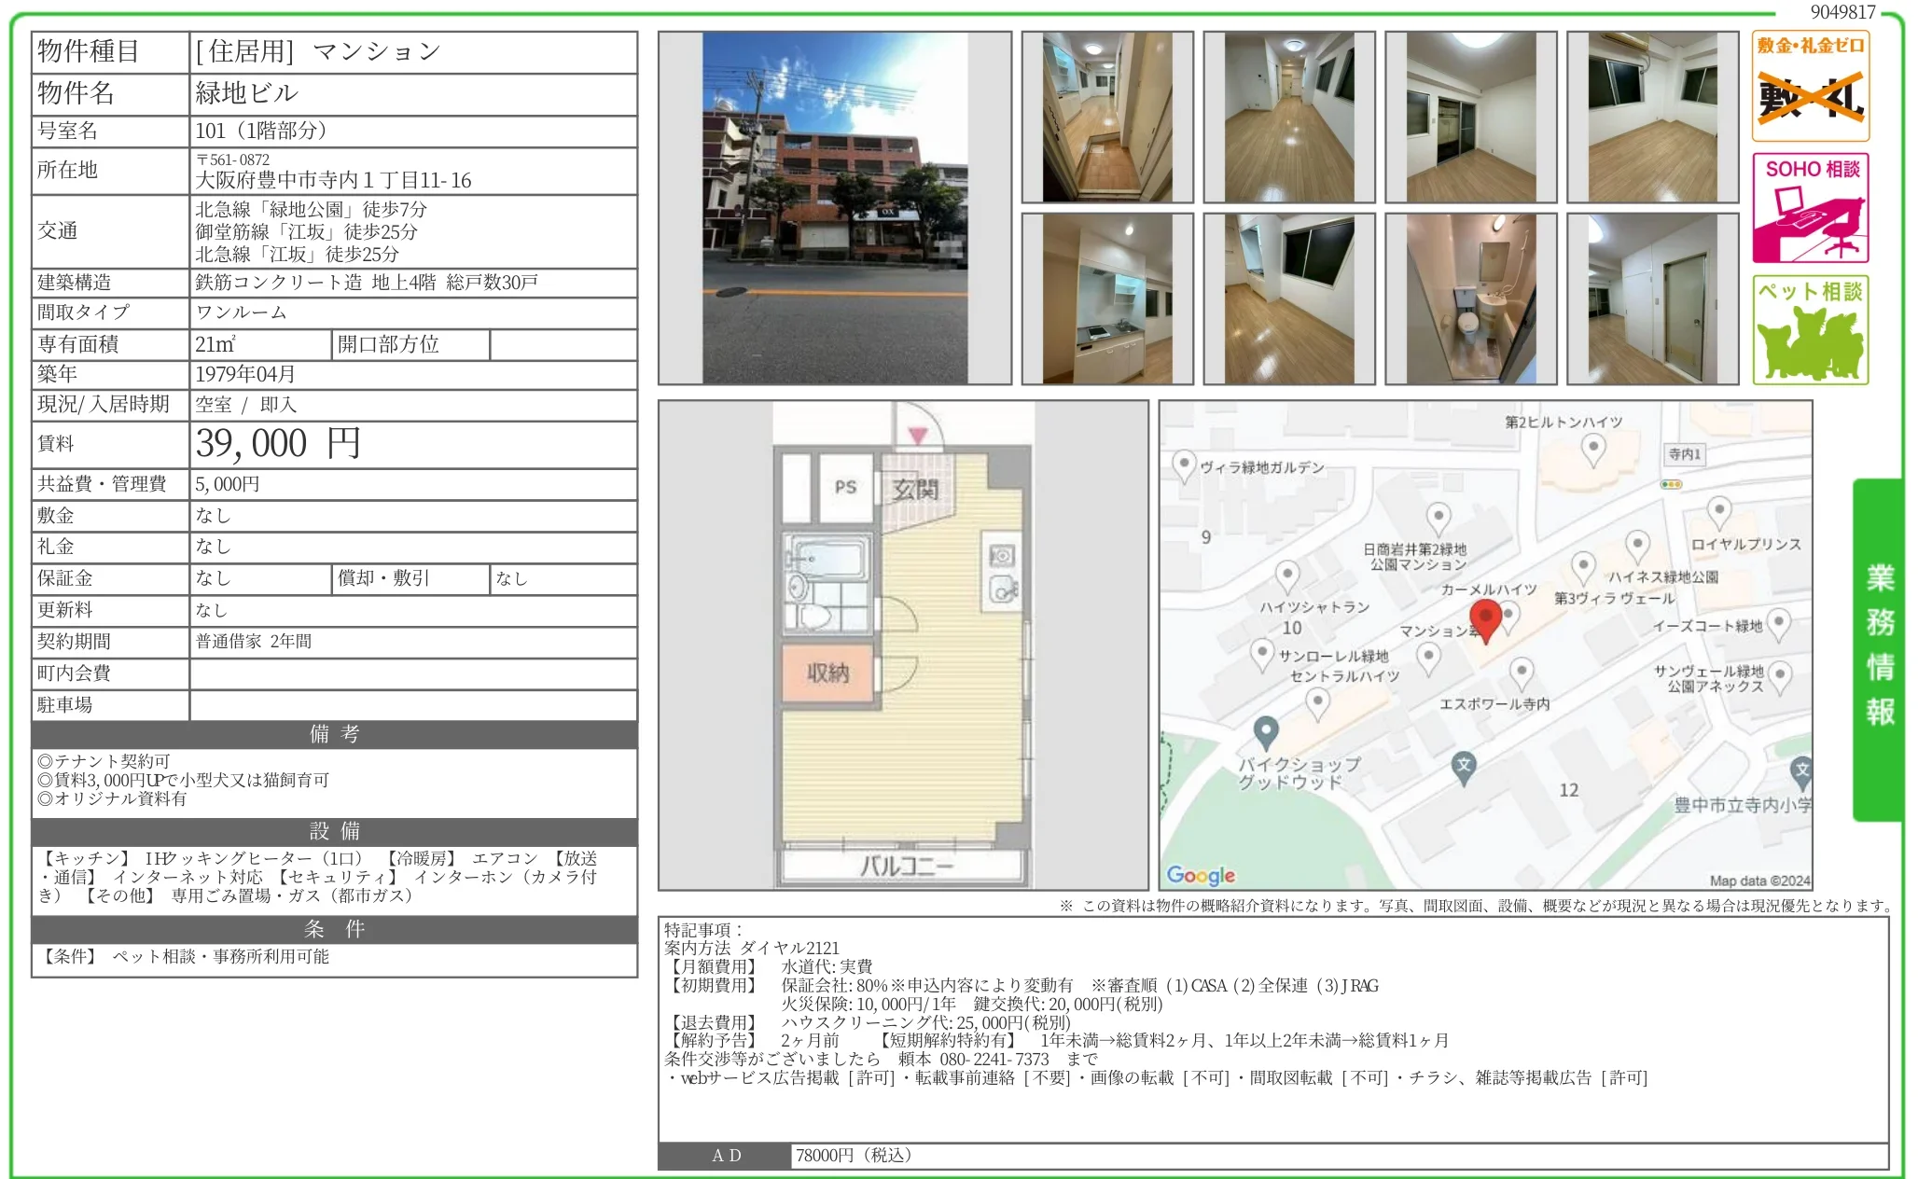The width and height of the screenshot is (1918, 1179).
Task: Click the floor plan image
Action: pos(903,645)
